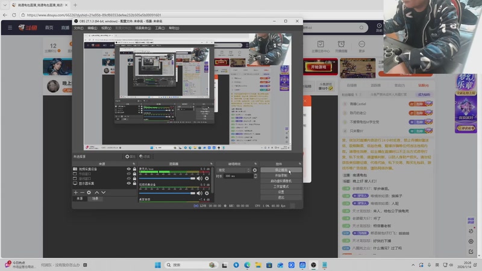Hide the 显示器采集 source via eye icon
This screenshot has height=271, width=482.
(x=129, y=184)
